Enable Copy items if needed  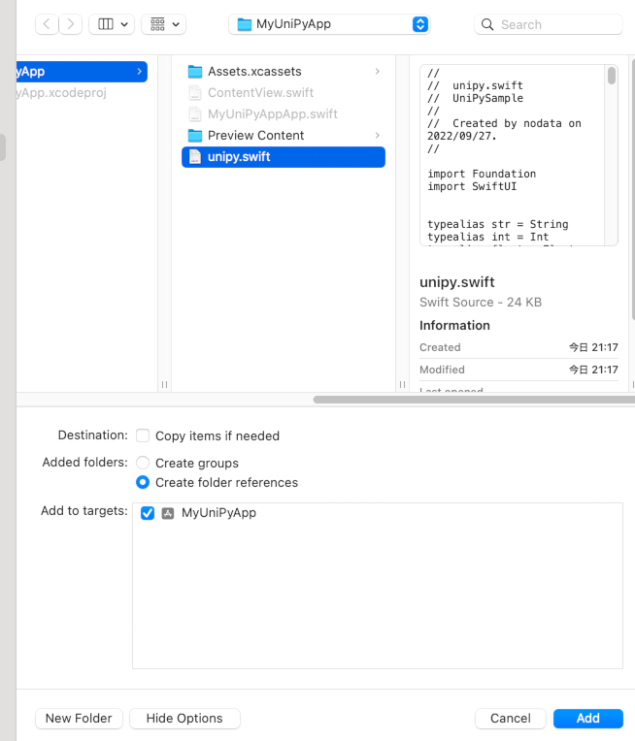143,436
